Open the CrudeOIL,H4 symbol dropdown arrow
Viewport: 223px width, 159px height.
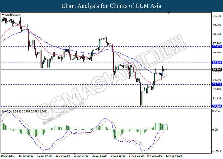click(x=3, y=15)
